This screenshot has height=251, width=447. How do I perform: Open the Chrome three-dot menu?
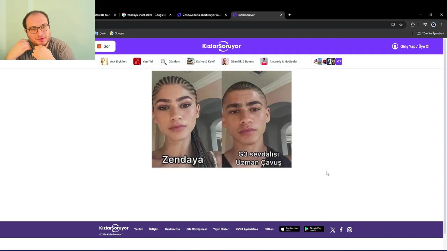tap(442, 25)
